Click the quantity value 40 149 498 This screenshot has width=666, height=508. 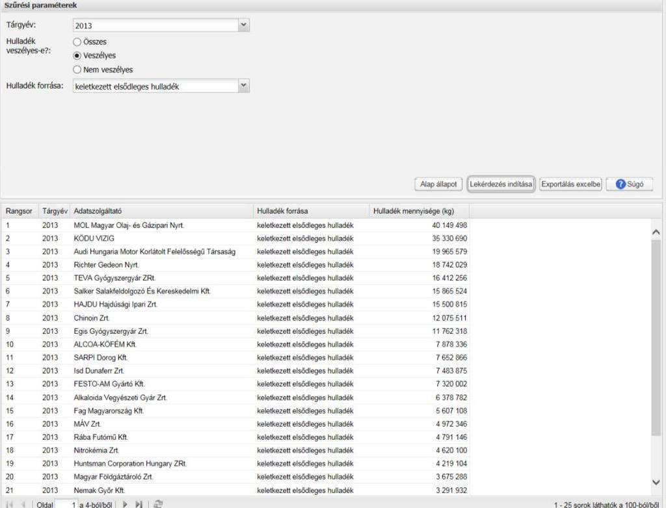tap(449, 225)
